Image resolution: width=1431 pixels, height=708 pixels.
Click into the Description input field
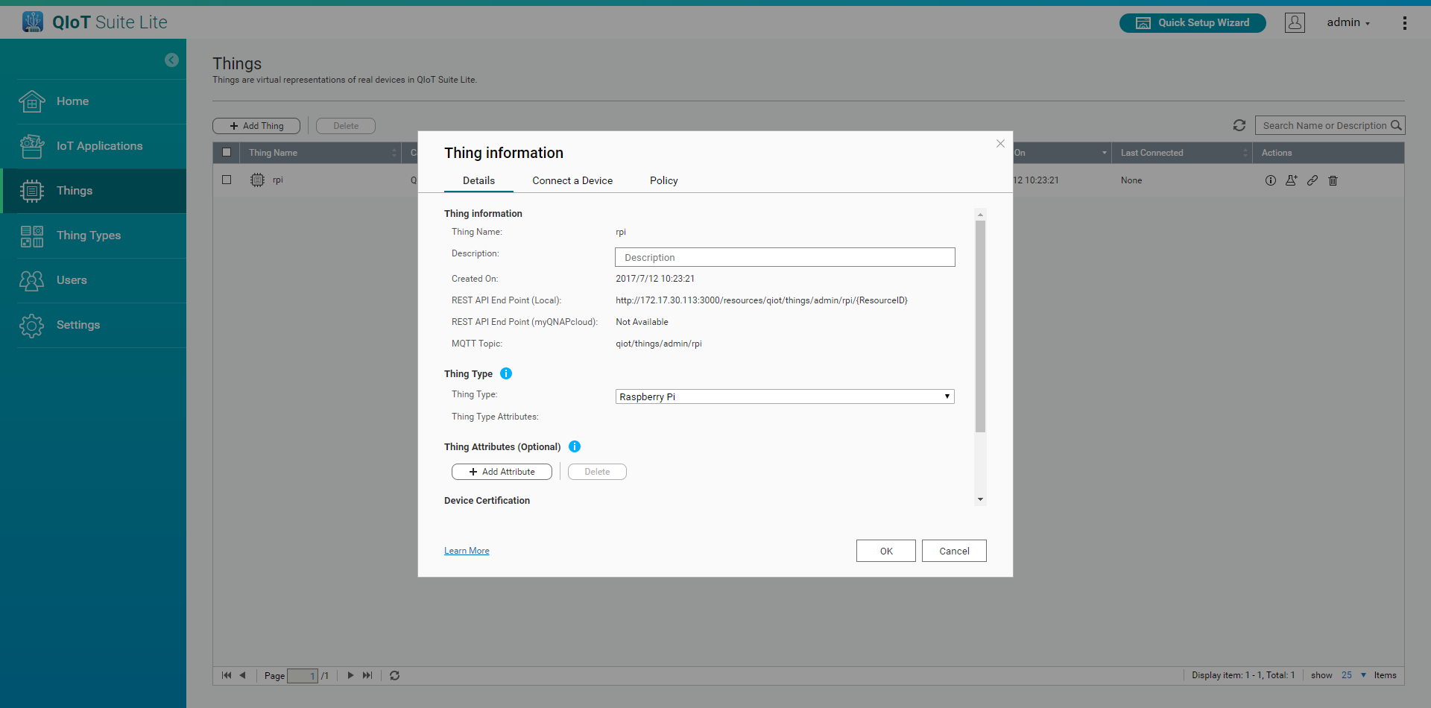784,257
